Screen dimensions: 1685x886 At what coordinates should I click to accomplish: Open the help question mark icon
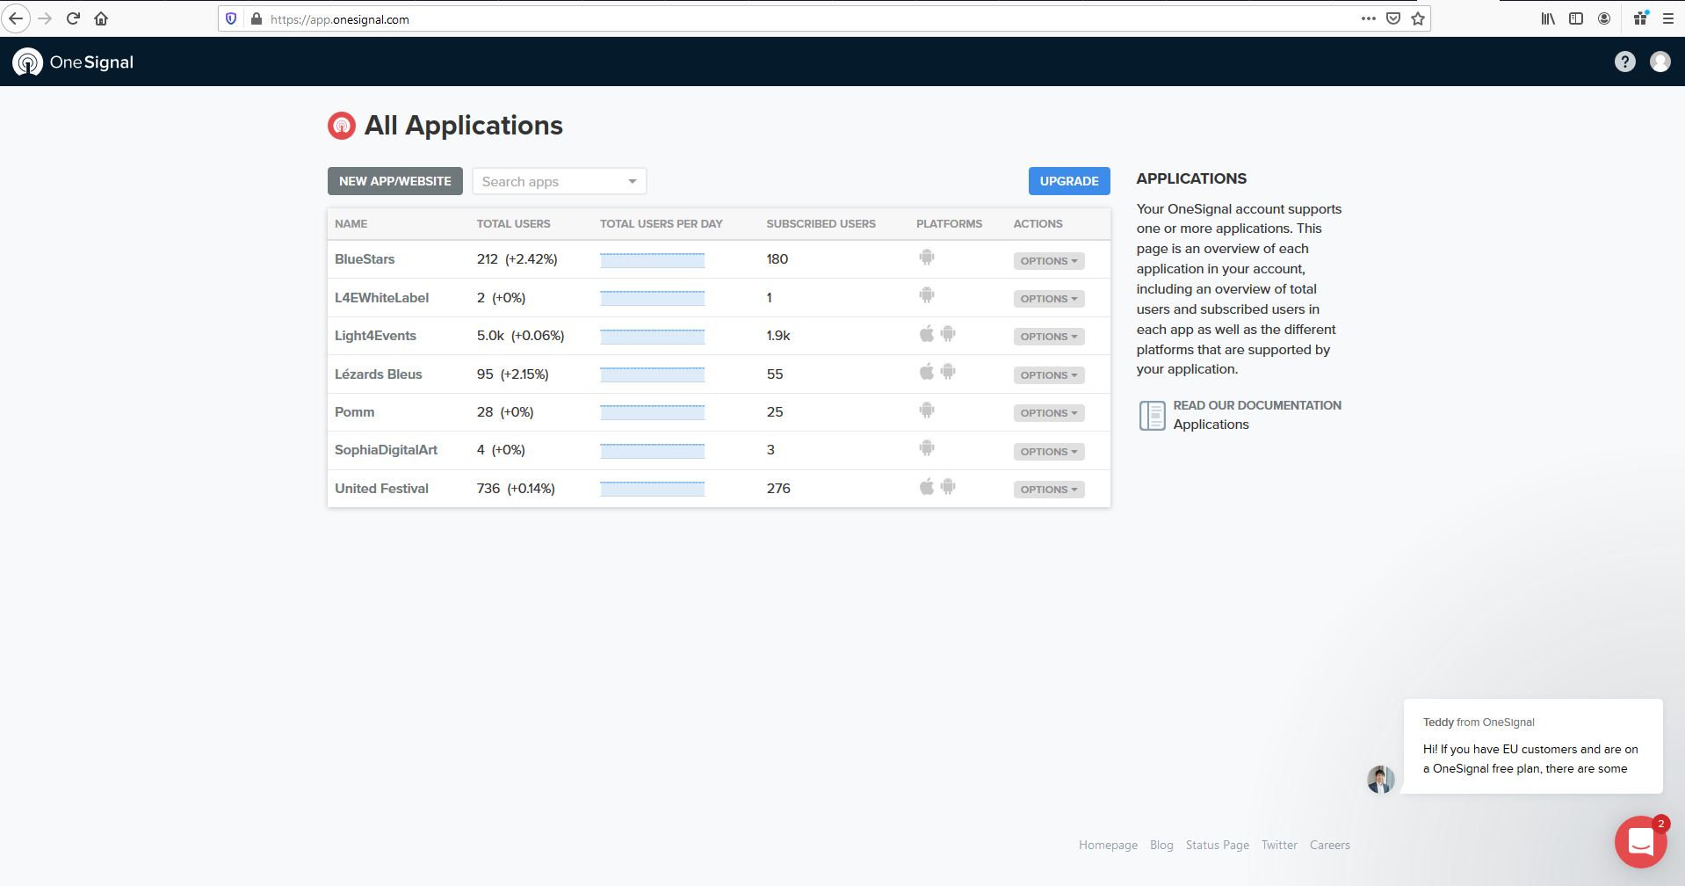tap(1624, 62)
